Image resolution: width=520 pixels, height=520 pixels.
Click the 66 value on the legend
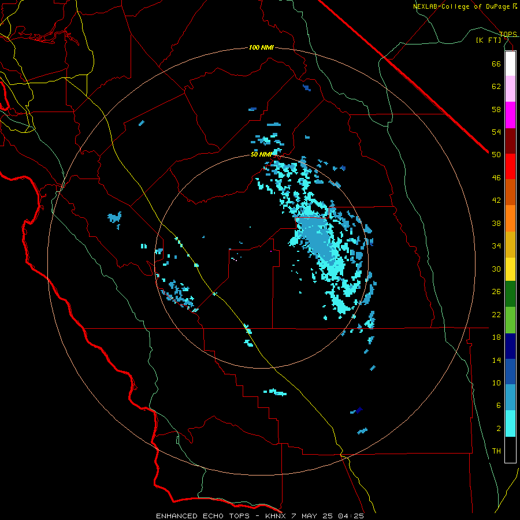[x=496, y=64]
